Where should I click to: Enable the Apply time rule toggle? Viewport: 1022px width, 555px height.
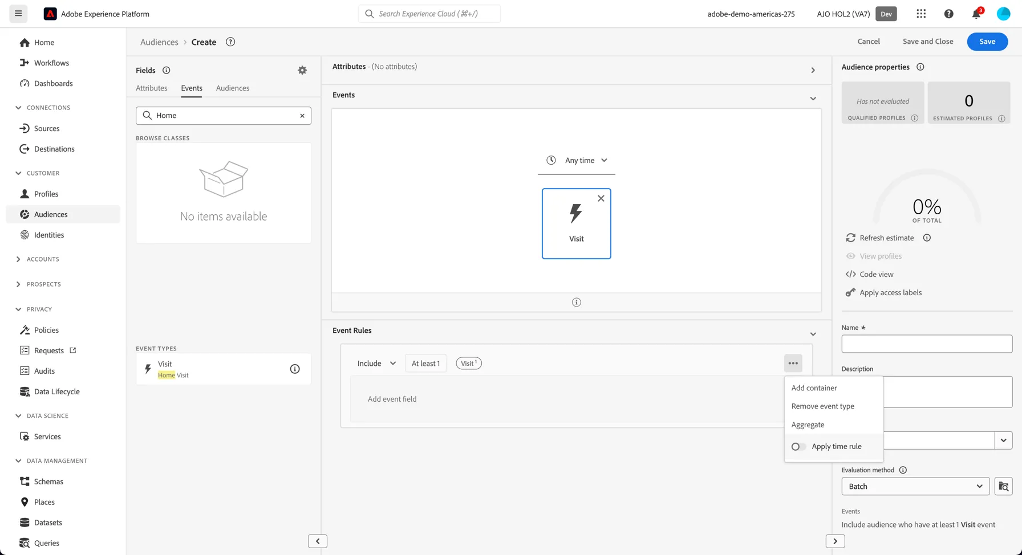pos(798,447)
